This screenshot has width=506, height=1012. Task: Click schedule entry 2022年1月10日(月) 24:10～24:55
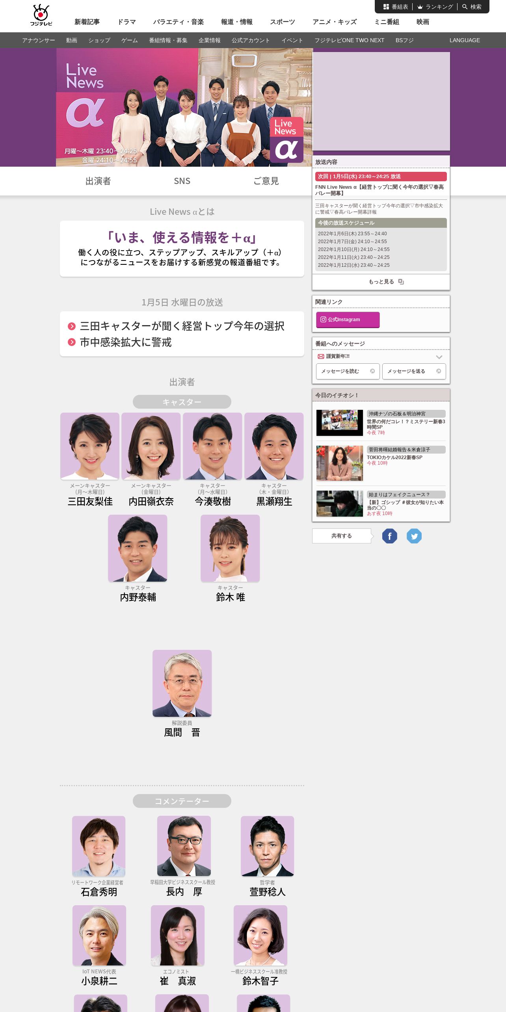click(353, 249)
